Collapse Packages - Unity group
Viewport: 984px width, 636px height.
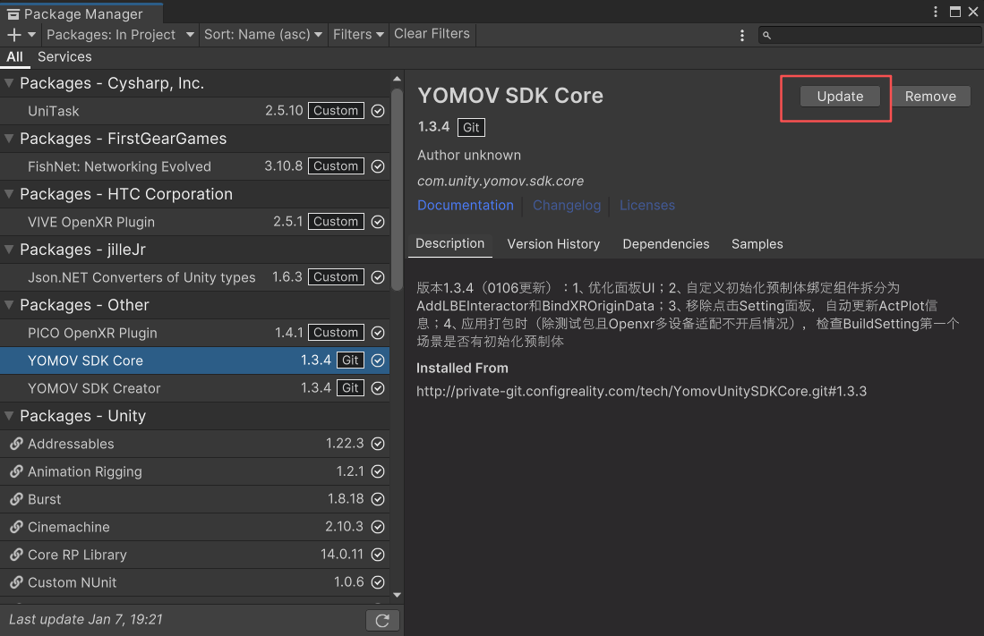coord(9,415)
